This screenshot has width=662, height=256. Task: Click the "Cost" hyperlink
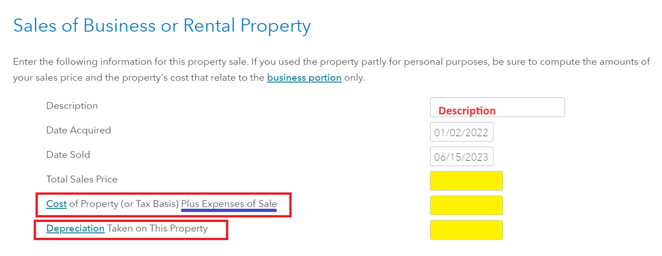[56, 204]
